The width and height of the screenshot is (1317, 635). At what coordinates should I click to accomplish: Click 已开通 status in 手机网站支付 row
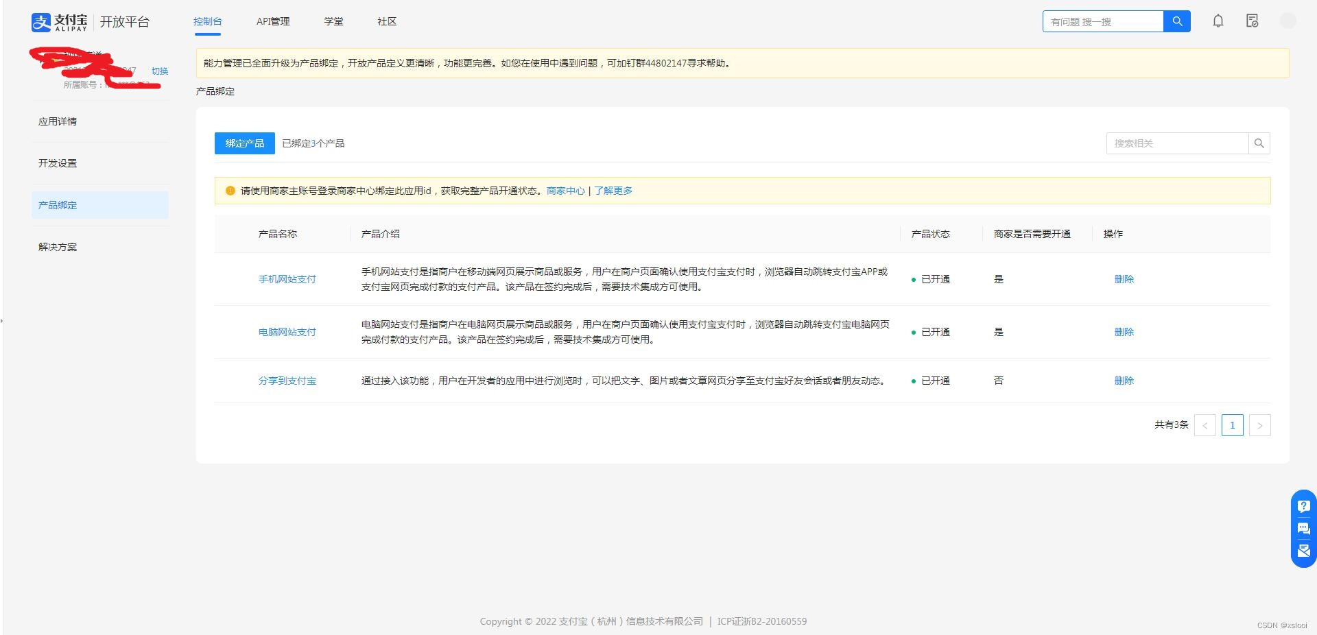tap(936, 279)
